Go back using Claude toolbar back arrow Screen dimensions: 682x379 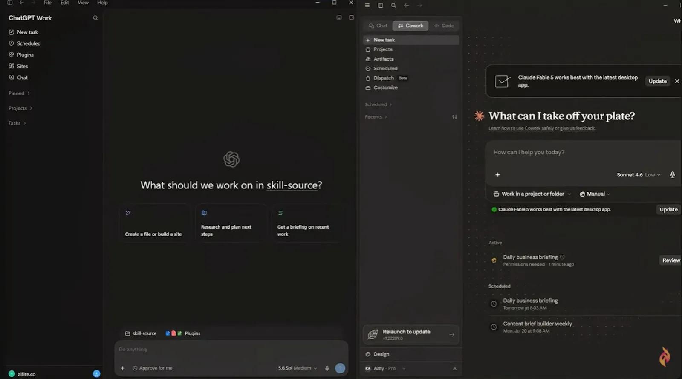[x=406, y=6]
